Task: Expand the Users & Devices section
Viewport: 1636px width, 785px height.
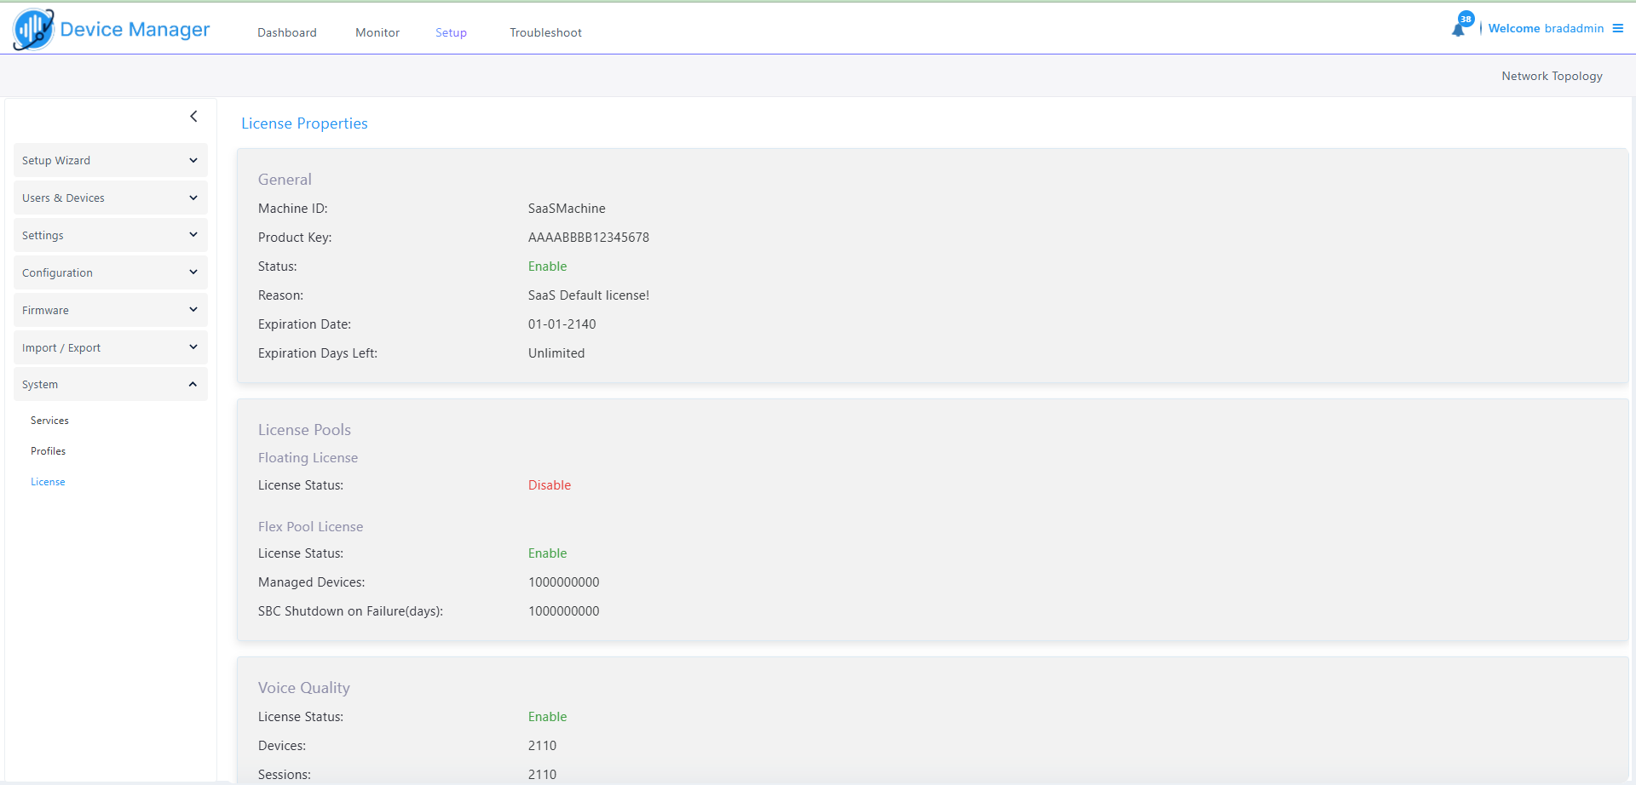Action: click(x=110, y=198)
